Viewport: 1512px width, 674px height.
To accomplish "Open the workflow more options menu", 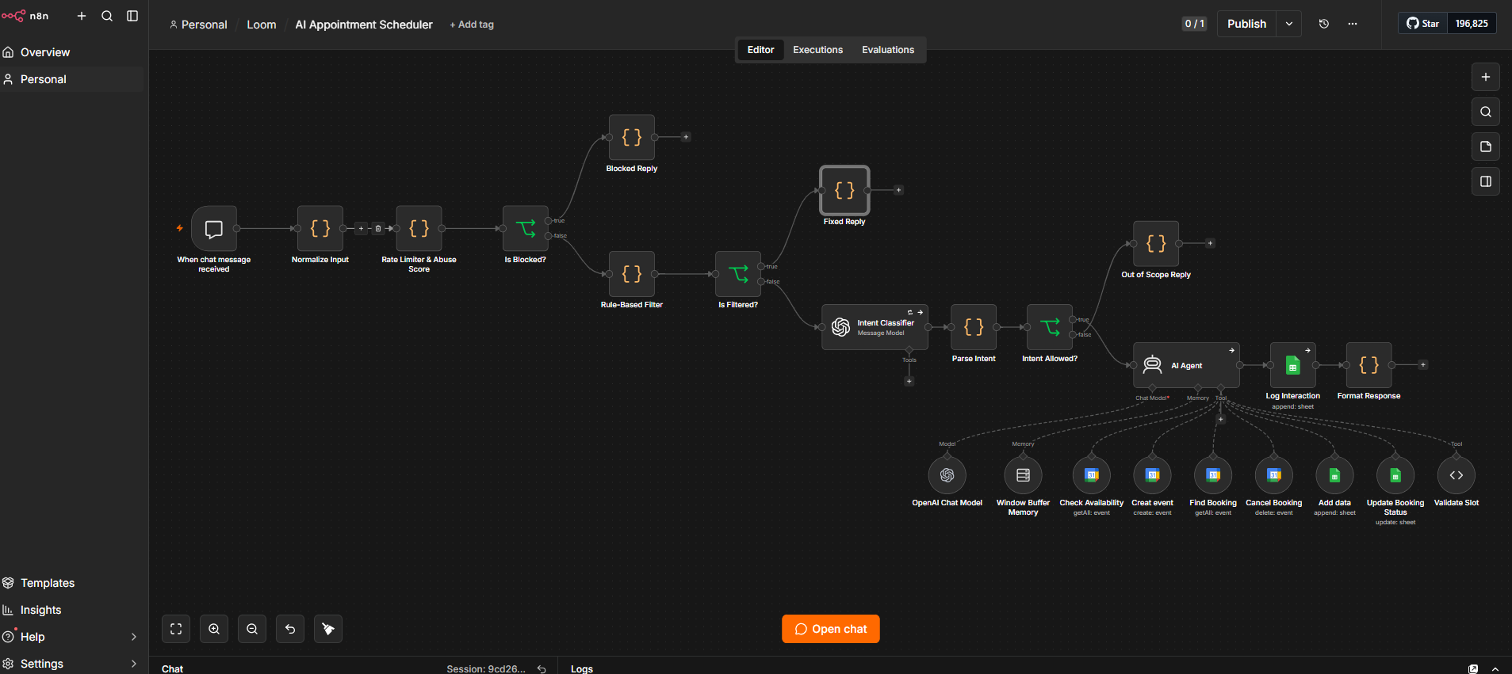I will [1353, 24].
